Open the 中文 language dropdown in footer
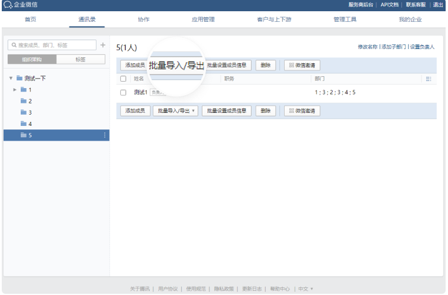Image resolution: width=448 pixels, height=295 pixels. click(305, 288)
